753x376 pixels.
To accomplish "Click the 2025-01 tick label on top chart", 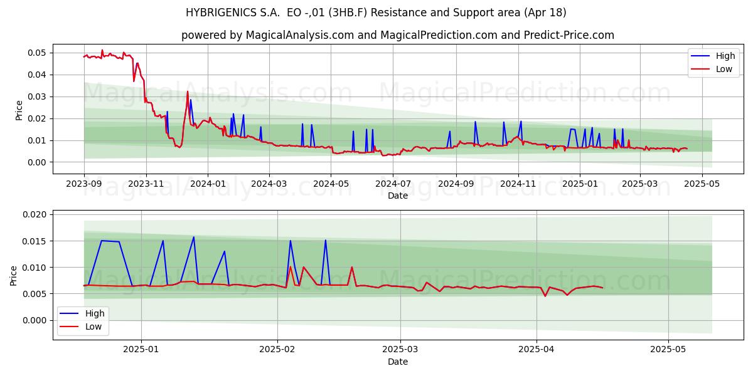I will click(x=580, y=184).
